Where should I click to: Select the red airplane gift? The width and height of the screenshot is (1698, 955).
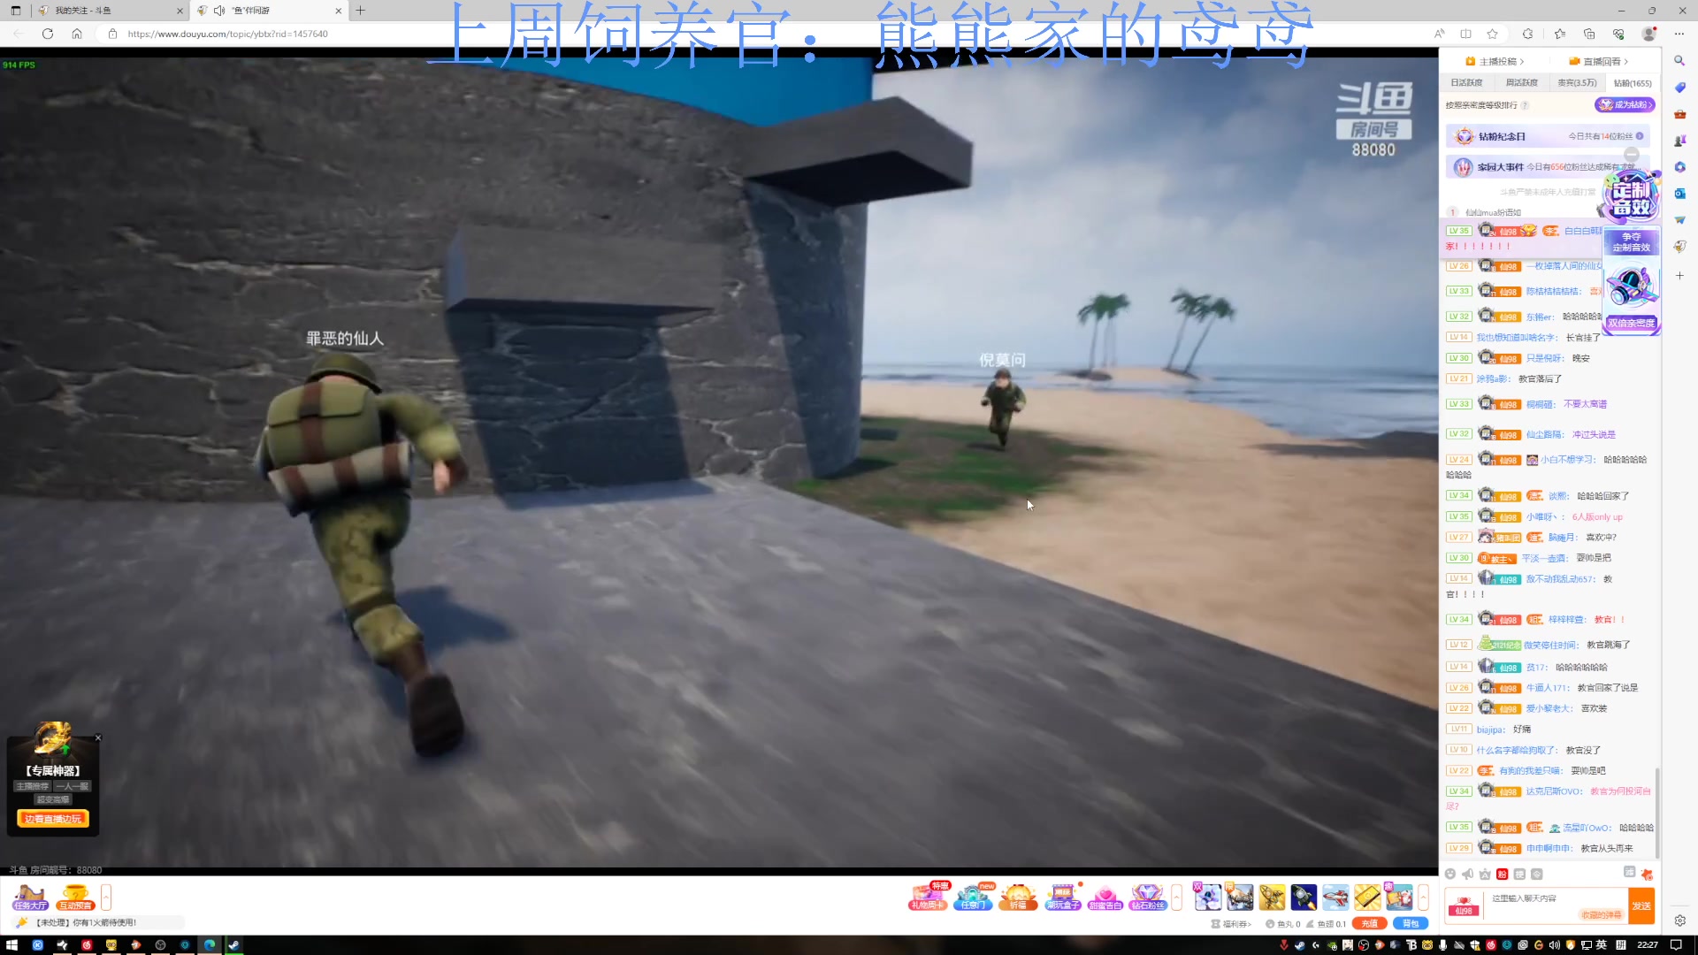pyautogui.click(x=1335, y=897)
